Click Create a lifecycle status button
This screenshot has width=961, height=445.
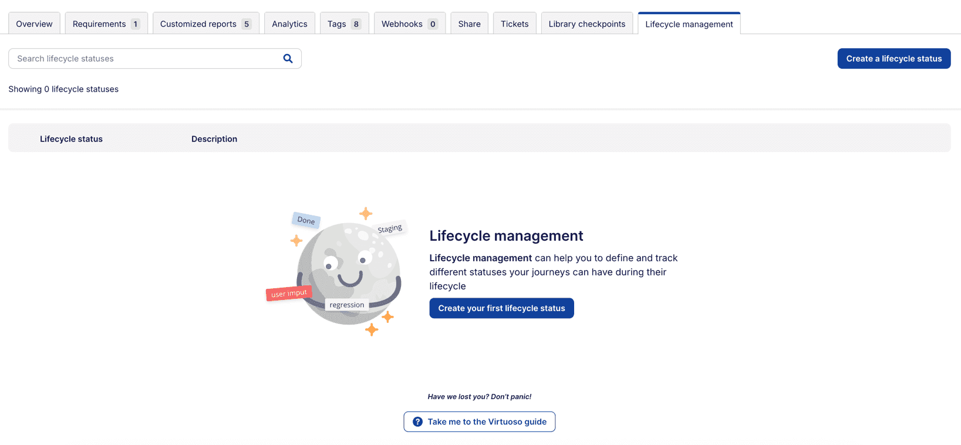tap(893, 59)
